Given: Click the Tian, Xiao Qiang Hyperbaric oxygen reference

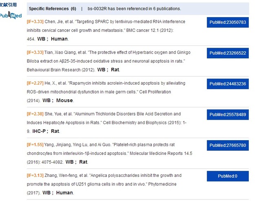Looking at the screenshot, I should (x=110, y=60).
